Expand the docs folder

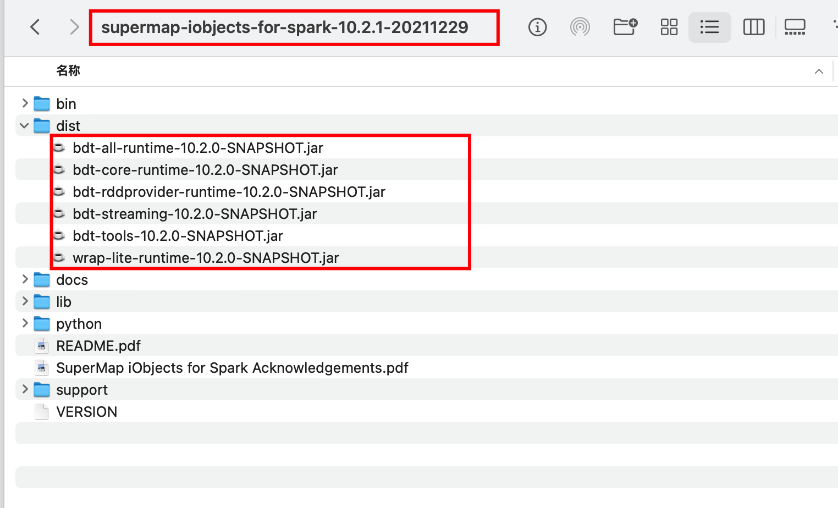pyautogui.click(x=25, y=279)
